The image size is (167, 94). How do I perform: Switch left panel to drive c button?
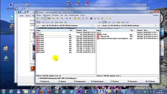(x=38, y=22)
